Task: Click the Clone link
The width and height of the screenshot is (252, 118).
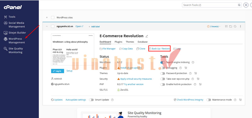Action: pos(140,49)
